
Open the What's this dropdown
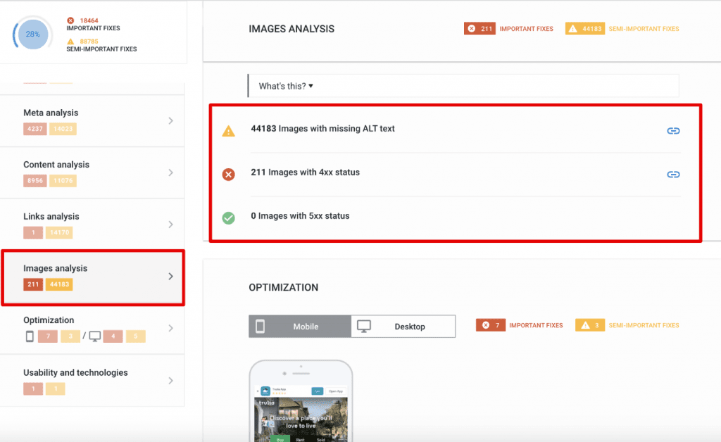pos(283,85)
